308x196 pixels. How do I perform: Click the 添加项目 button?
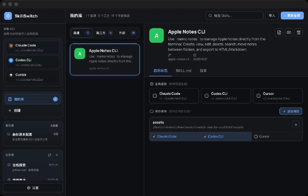291,111
